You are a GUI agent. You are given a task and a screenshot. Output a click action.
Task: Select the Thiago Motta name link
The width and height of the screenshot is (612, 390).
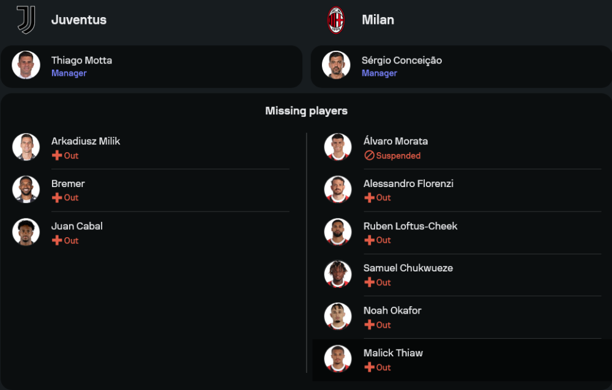pos(81,61)
